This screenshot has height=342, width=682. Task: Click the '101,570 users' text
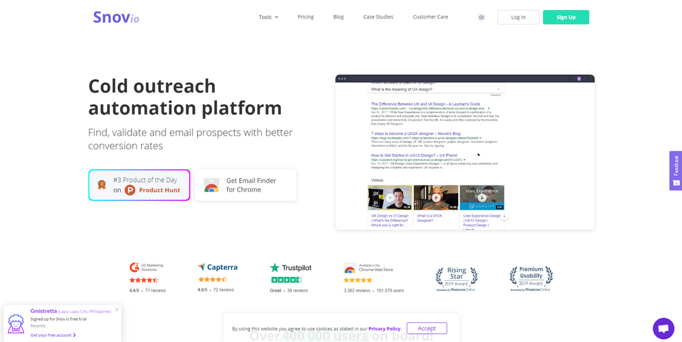pyautogui.click(x=390, y=290)
